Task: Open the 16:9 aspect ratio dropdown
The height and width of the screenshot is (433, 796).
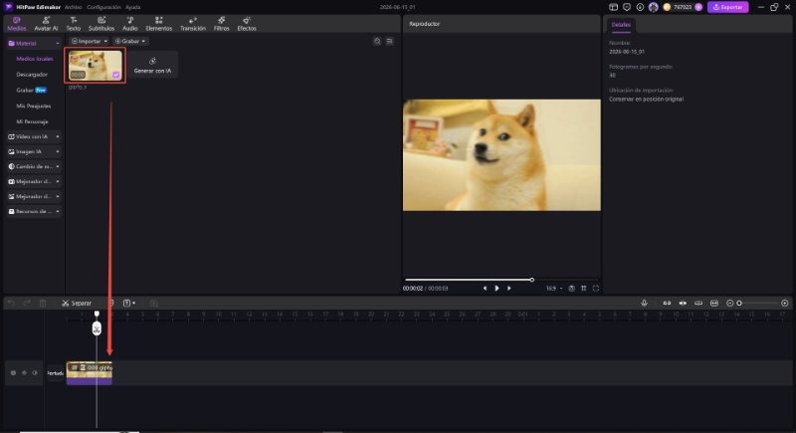Action: (554, 289)
